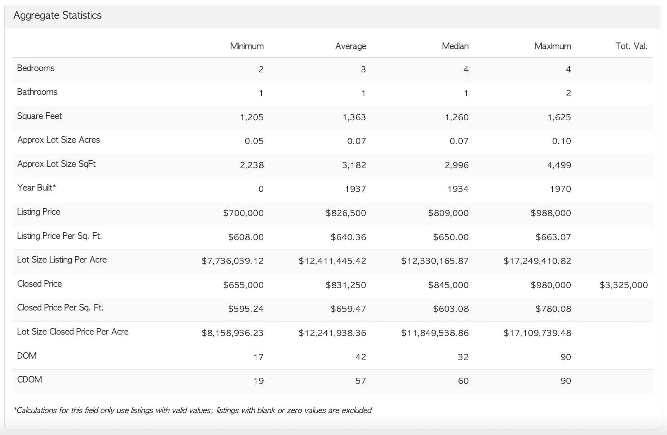Image resolution: width=667 pixels, height=435 pixels.
Task: Click median closed price $845,000
Action: coord(448,285)
